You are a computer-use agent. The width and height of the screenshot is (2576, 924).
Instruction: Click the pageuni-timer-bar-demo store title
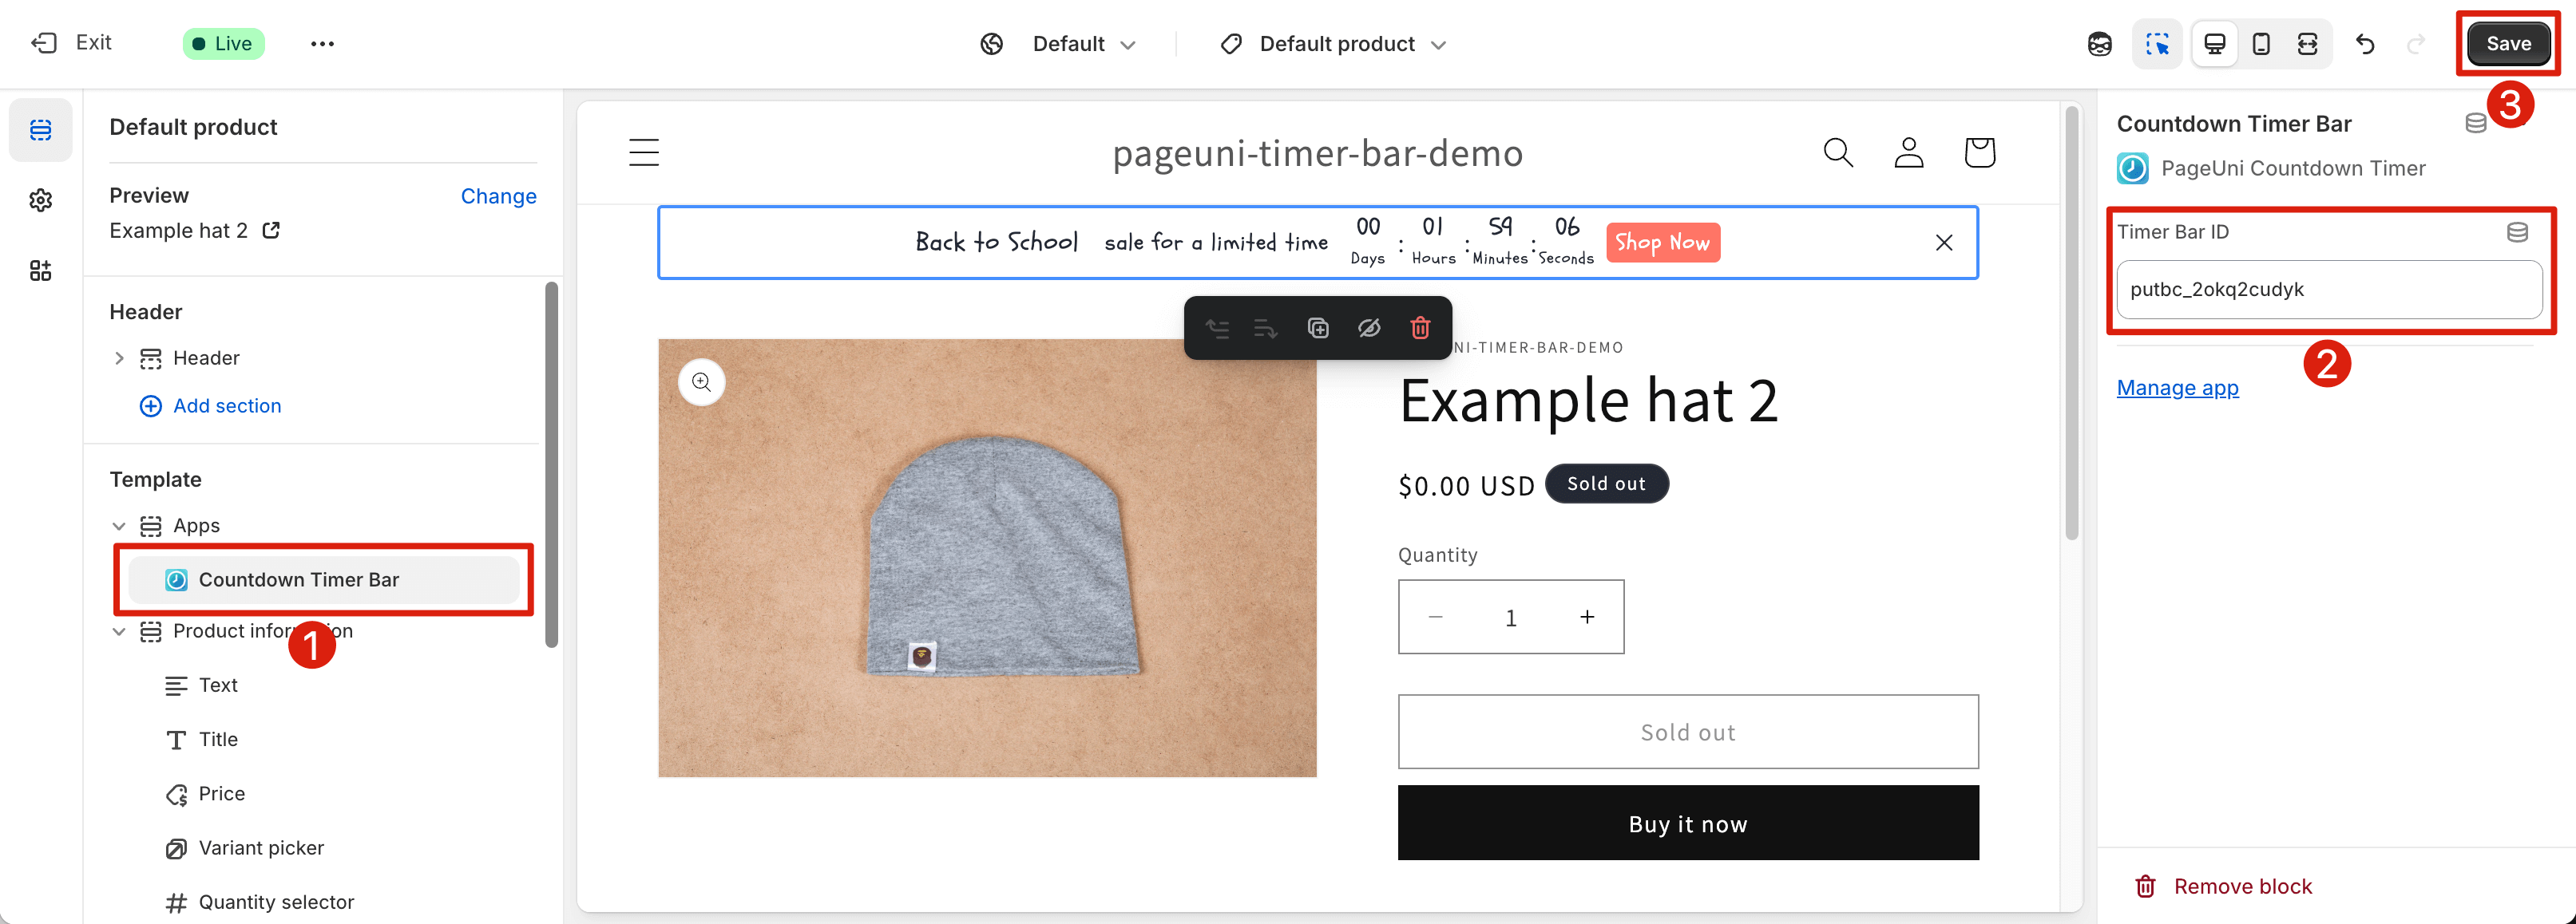(1317, 153)
